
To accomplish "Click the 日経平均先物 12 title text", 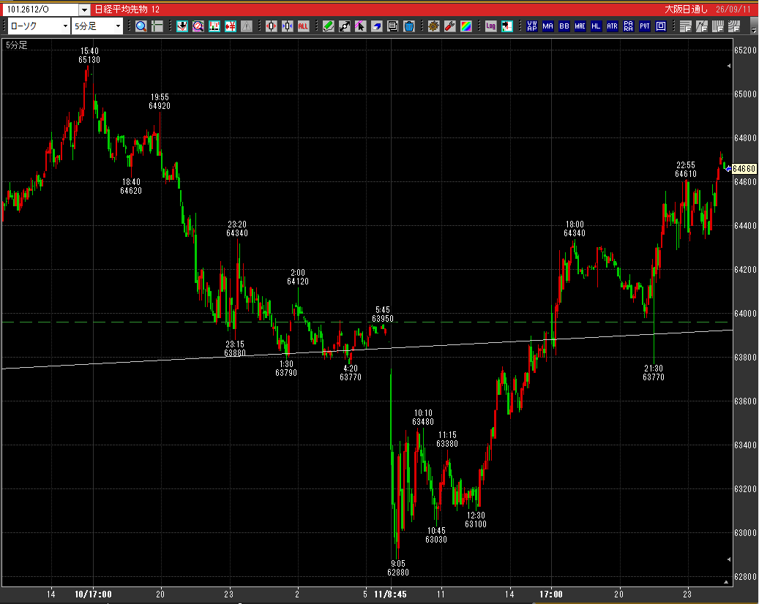I will coord(127,10).
